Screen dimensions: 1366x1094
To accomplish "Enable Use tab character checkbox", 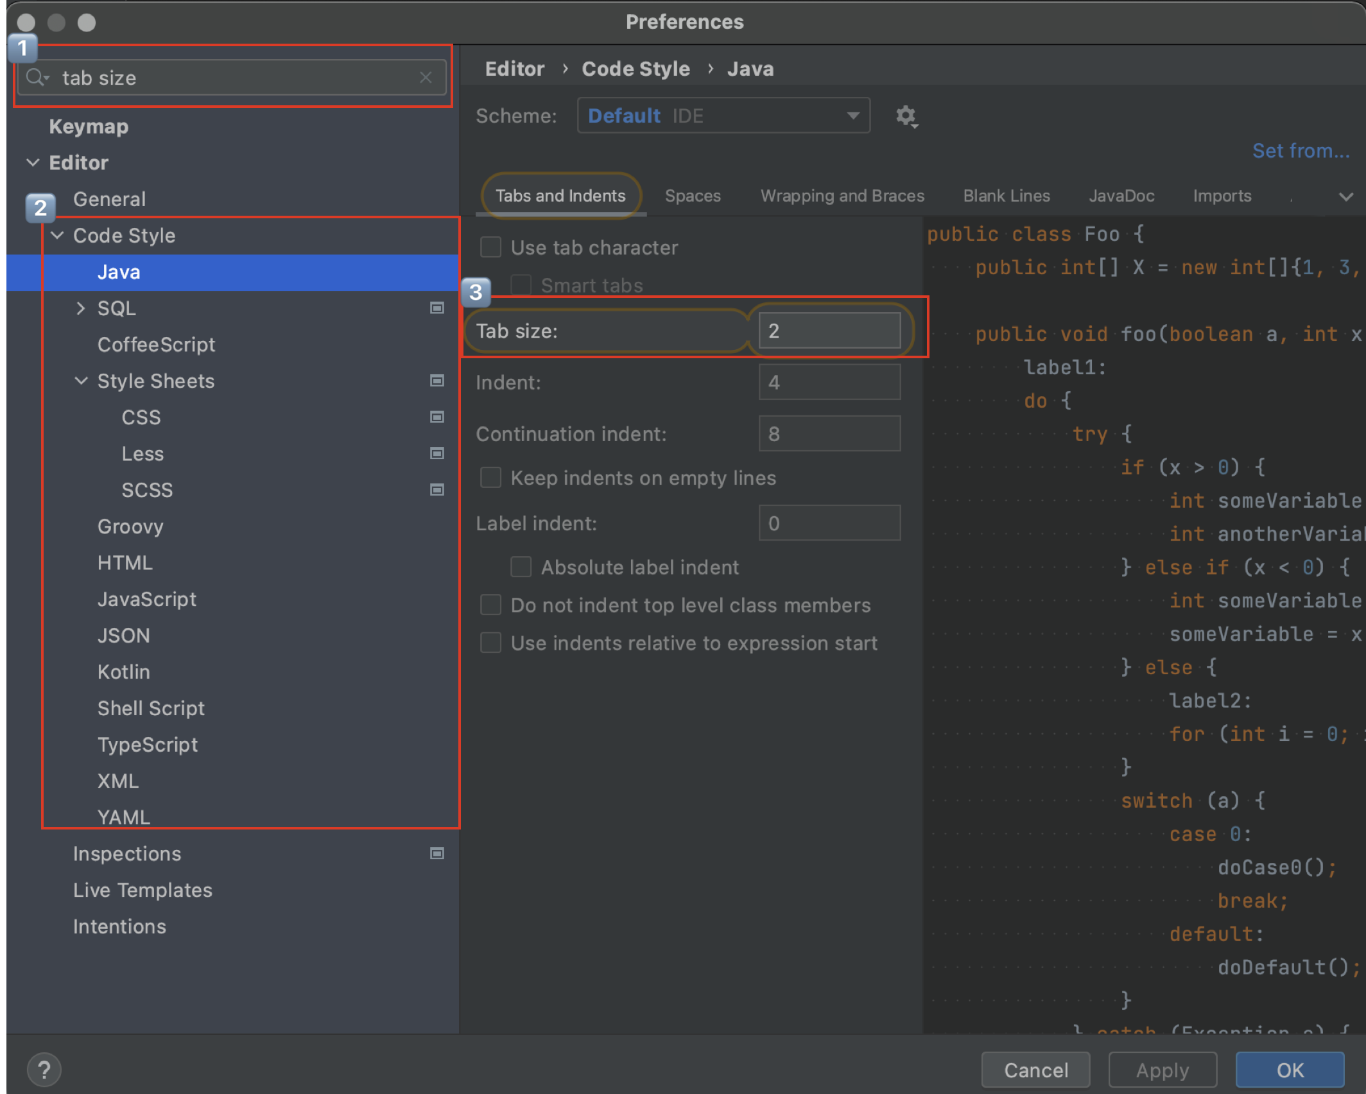I will (x=491, y=247).
